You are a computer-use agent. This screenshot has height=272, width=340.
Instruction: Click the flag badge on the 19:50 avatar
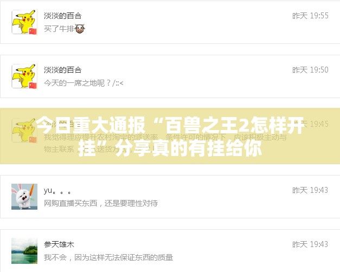click(x=33, y=85)
